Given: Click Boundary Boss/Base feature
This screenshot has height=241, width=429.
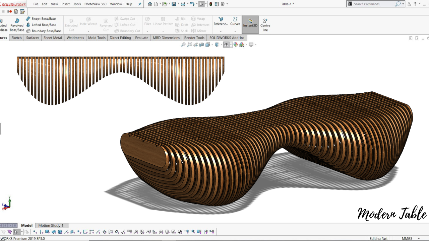Looking at the screenshot, I should [43, 31].
